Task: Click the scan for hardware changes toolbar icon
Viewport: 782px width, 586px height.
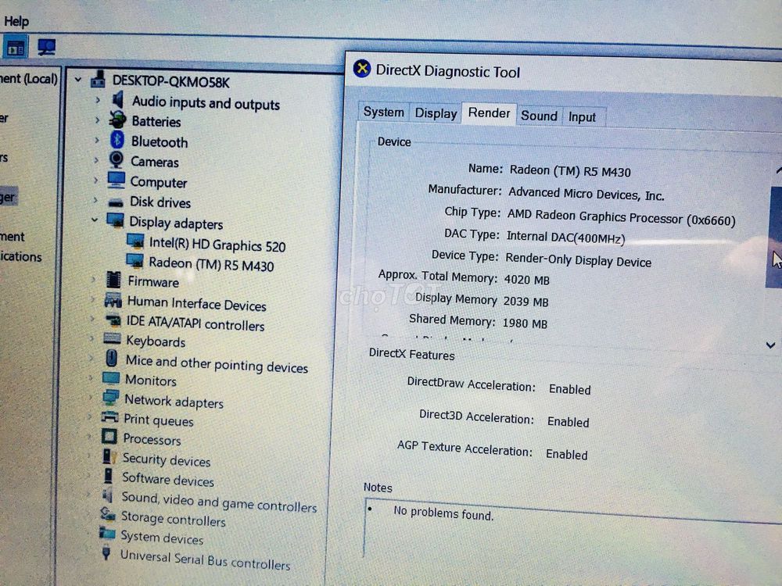Action: coord(46,48)
